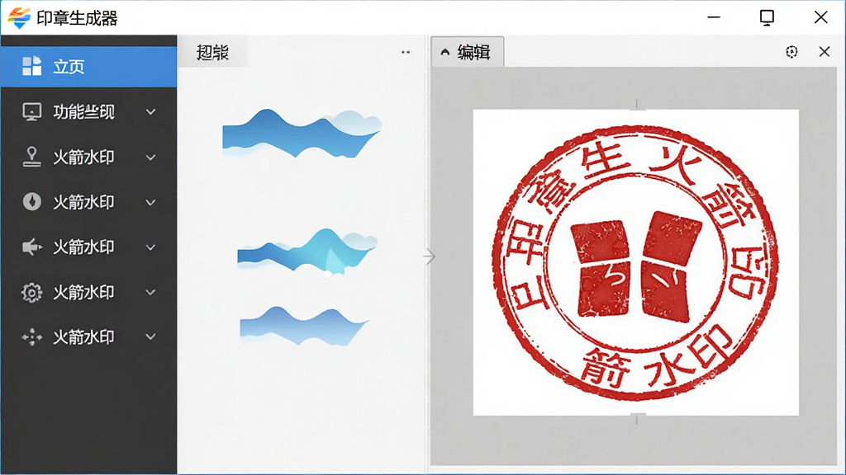The image size is (846, 475).
Task: Expand chevron in the flame icon row
Action: 151,203
